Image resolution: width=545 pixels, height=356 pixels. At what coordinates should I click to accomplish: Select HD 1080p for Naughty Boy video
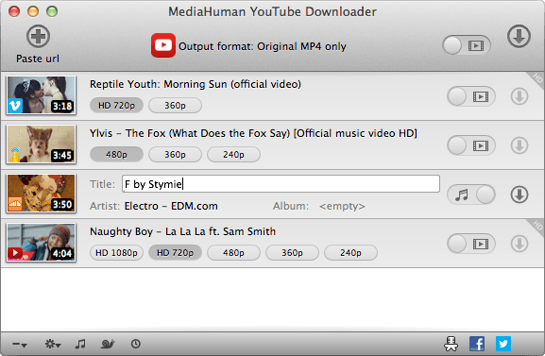pyautogui.click(x=116, y=253)
